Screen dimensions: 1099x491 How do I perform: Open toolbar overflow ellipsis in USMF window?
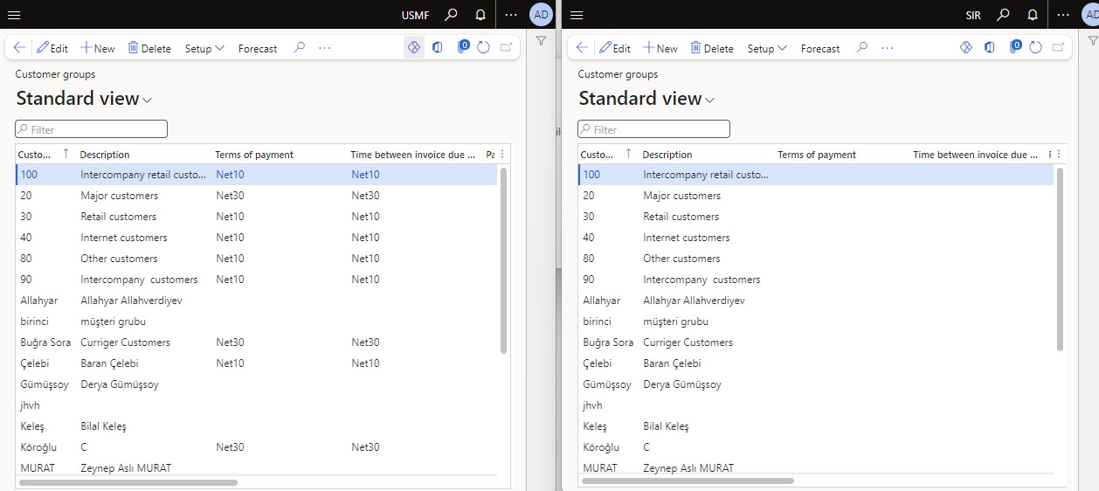[325, 48]
